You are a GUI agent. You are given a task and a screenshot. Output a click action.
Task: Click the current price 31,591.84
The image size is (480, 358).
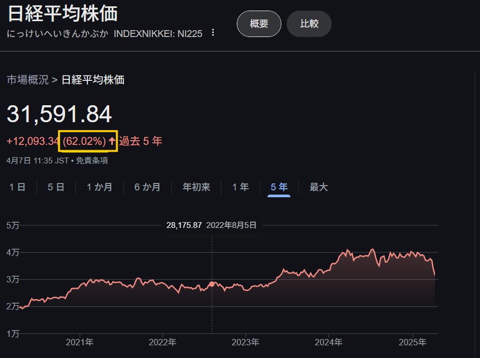point(59,115)
